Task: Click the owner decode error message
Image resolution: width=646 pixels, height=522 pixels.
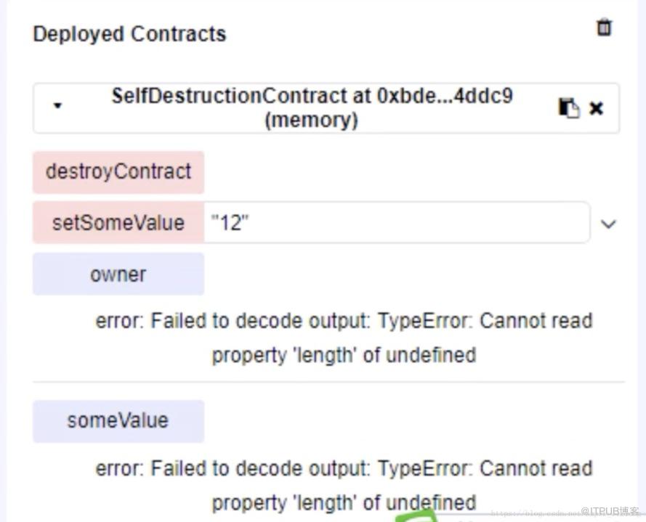Action: point(344,338)
